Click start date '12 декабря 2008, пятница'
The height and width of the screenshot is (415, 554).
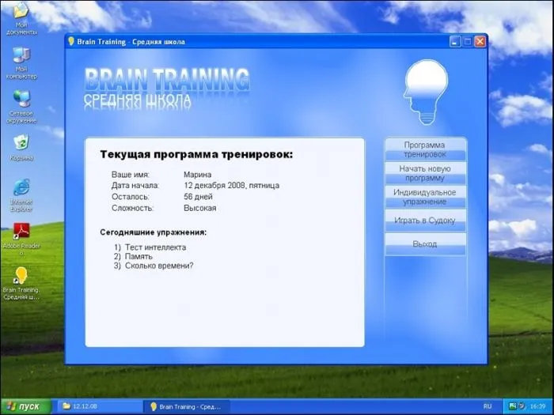[231, 186]
